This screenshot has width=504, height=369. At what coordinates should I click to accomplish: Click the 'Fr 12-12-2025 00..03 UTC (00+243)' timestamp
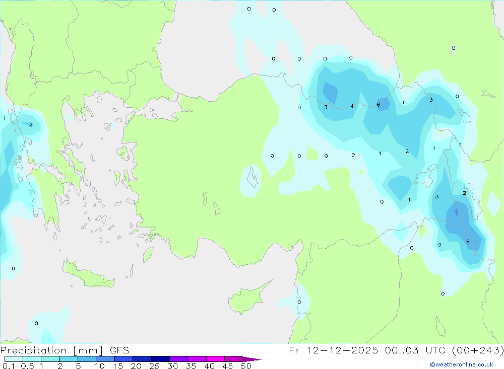click(x=396, y=350)
